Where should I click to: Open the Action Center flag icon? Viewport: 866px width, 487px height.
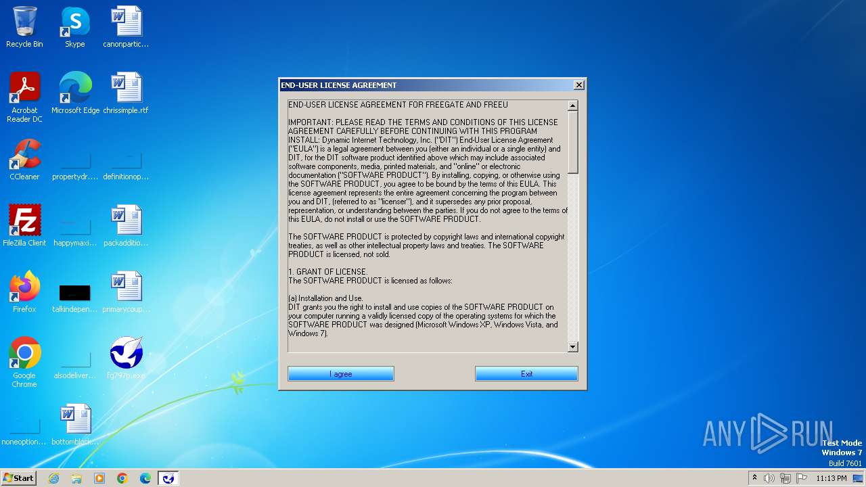[x=801, y=478]
